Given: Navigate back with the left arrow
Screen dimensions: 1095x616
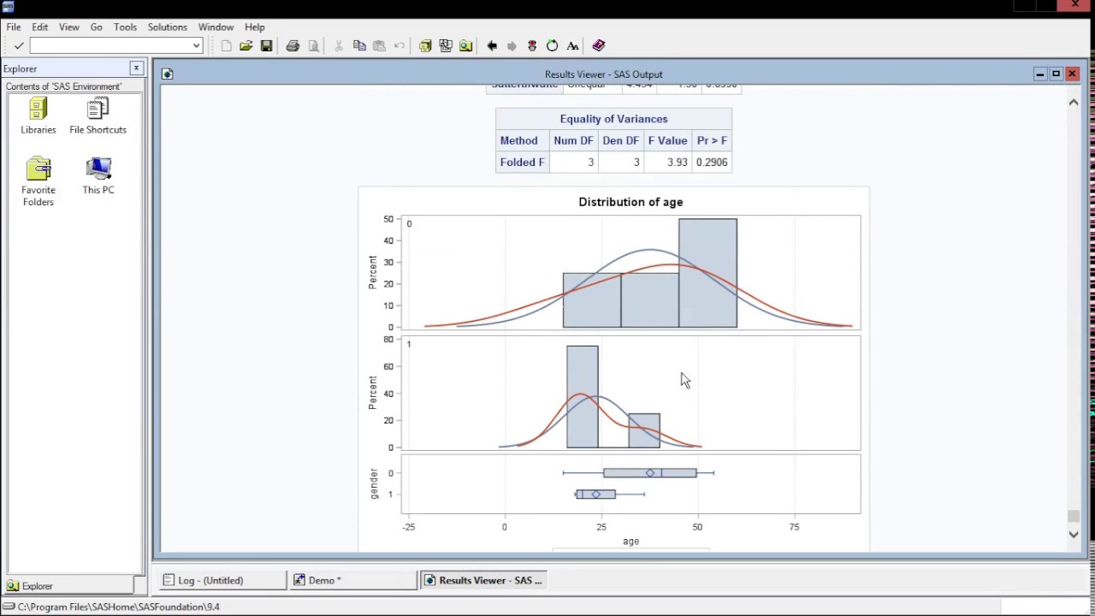Looking at the screenshot, I should [x=492, y=45].
